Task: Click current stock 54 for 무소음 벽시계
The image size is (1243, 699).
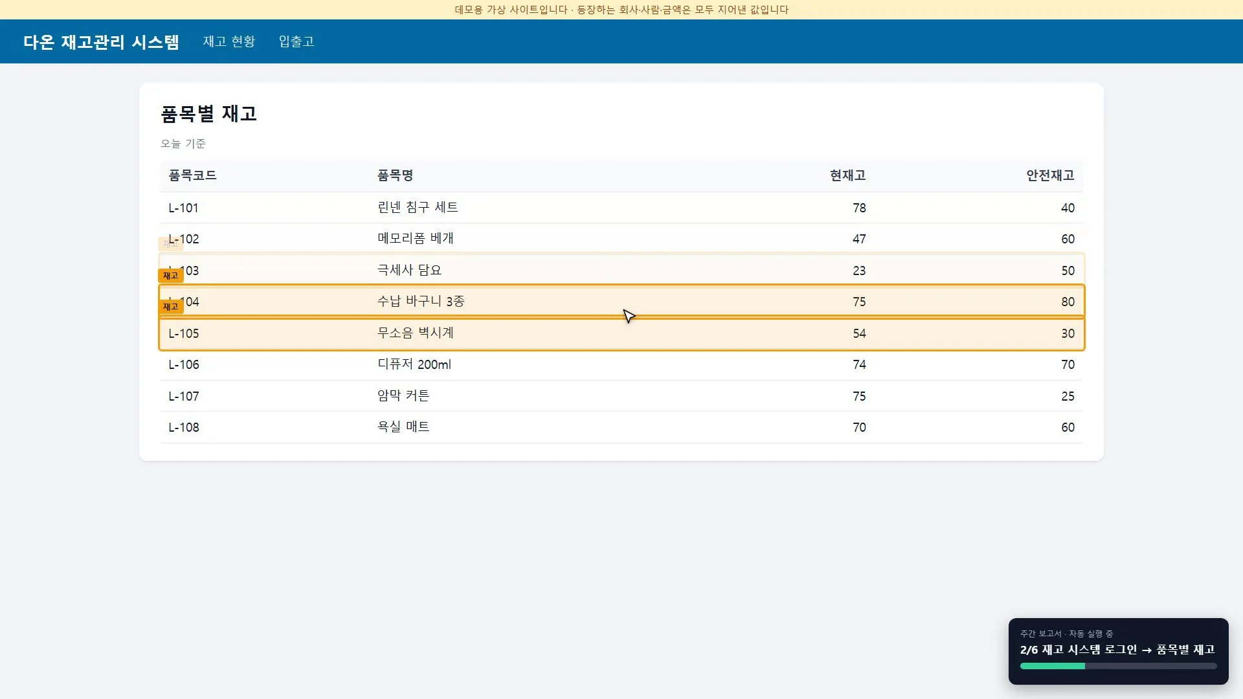Action: point(859,333)
